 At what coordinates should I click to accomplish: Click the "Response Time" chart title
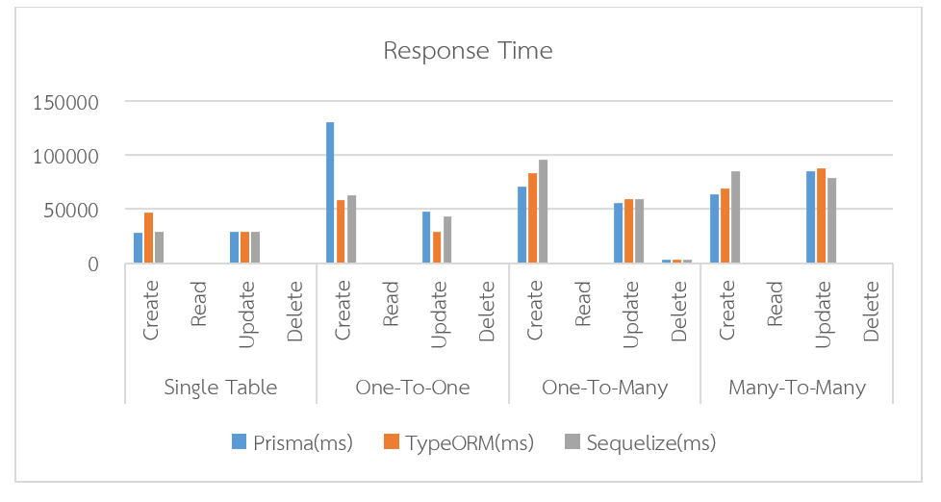click(468, 51)
